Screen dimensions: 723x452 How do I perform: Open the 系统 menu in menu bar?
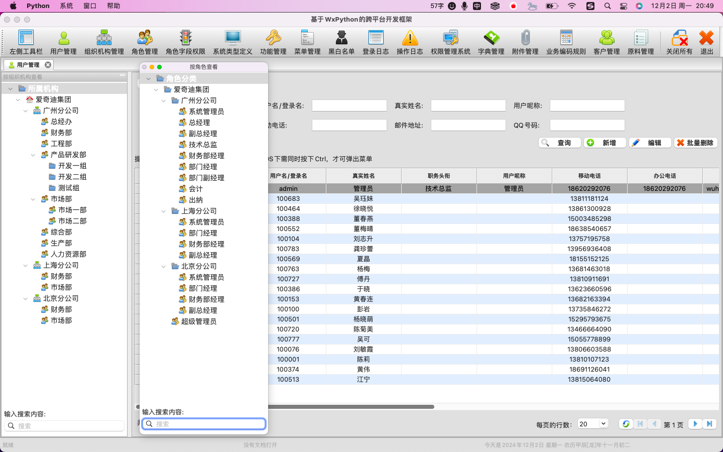(66, 6)
